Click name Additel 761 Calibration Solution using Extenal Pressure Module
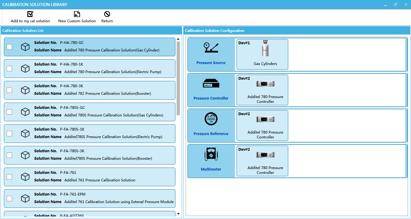The height and width of the screenshot is (219, 411). pyautogui.click(x=119, y=202)
